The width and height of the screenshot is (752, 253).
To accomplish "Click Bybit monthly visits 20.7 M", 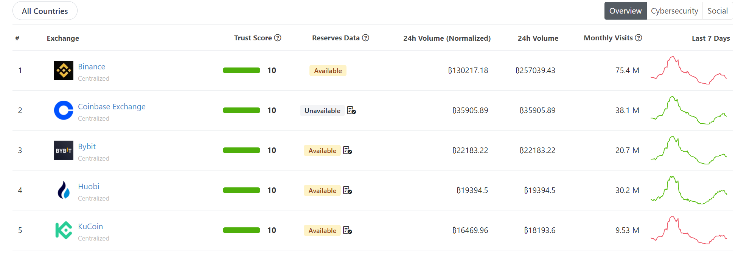I will click(x=627, y=150).
